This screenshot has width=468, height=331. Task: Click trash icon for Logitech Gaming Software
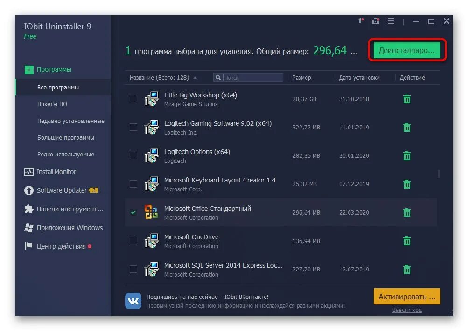point(407,128)
